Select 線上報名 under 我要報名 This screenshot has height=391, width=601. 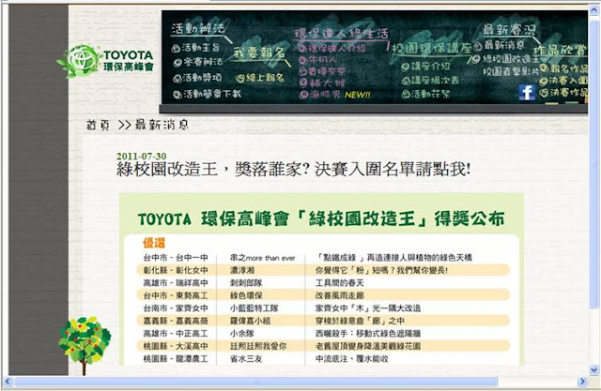[x=260, y=78]
